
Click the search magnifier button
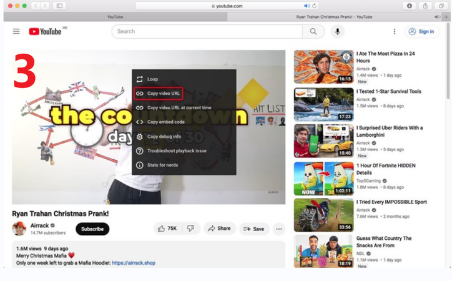pos(313,31)
